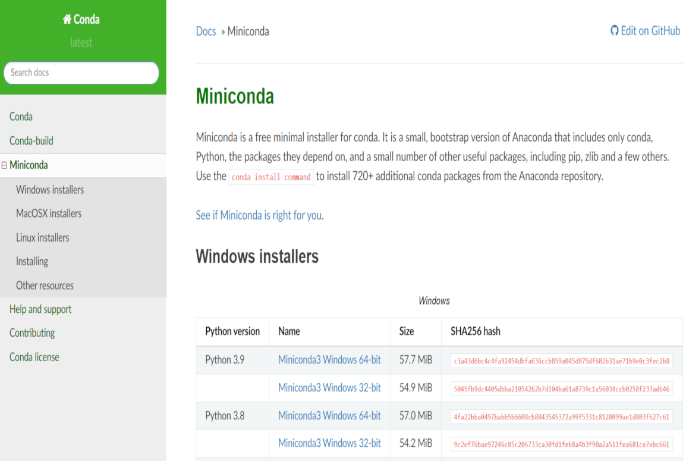Click the "Python version" column header
This screenshot has height=461, width=686.
coord(232,331)
